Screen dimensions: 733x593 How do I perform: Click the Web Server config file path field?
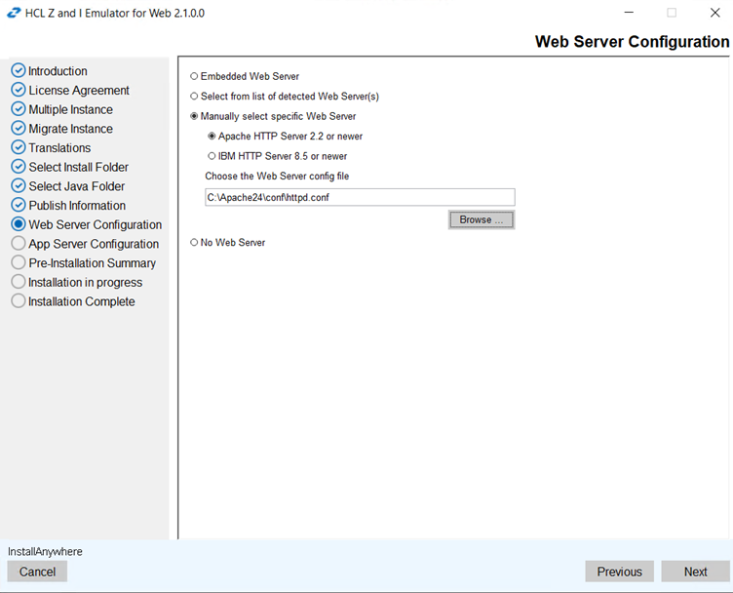(360, 197)
